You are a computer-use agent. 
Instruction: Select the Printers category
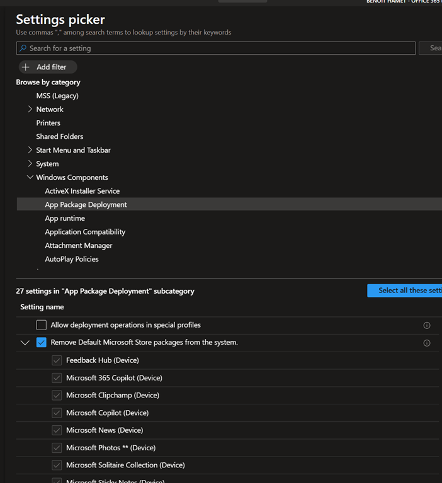click(48, 123)
